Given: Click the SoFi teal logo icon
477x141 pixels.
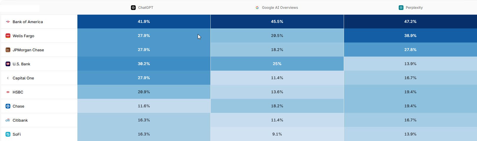Looking at the screenshot, I should [8, 134].
